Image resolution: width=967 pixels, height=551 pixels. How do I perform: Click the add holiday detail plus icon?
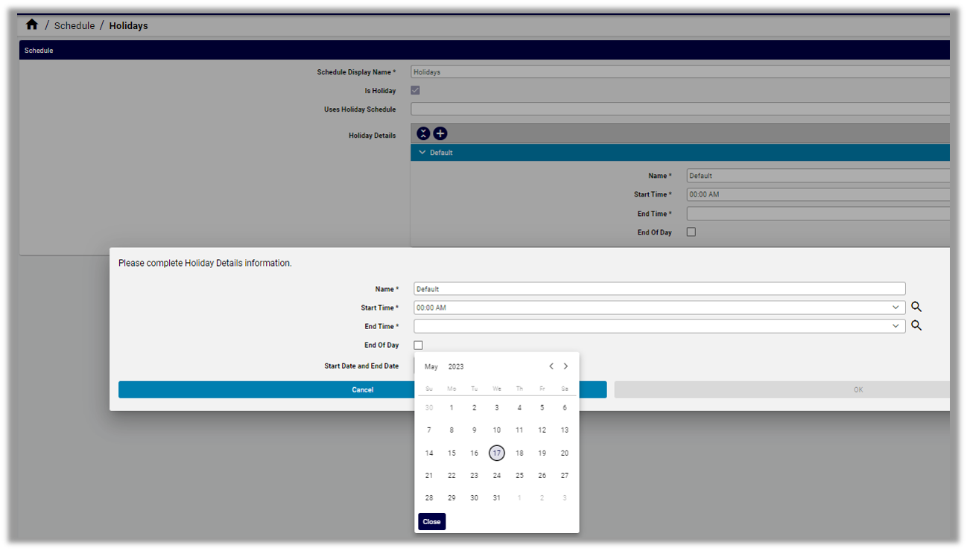(440, 133)
